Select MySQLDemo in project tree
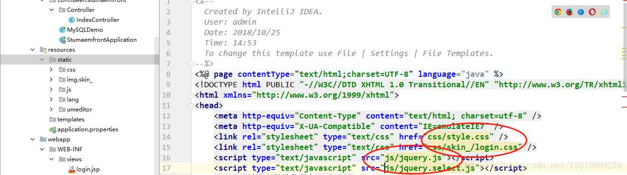Viewport: 627px width, 175px height. coord(85,30)
